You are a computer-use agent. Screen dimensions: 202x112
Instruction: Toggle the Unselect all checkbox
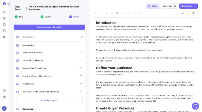click(18, 37)
